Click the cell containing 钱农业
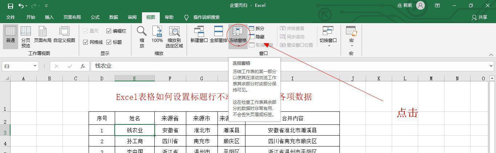 [135, 131]
